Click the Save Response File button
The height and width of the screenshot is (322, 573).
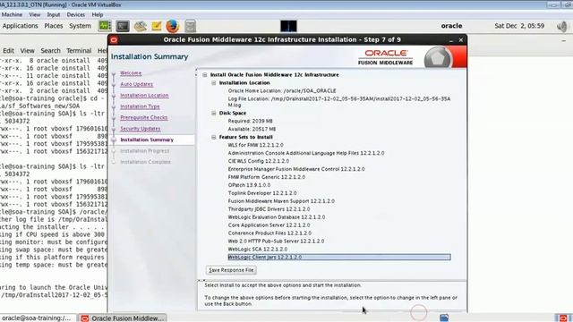point(231,270)
